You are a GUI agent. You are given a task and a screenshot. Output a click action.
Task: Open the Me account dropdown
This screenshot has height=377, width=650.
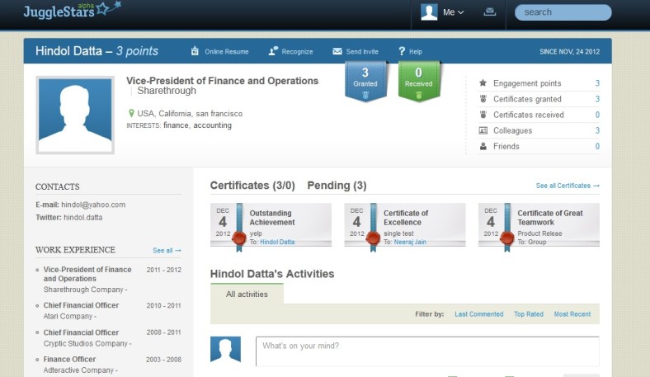click(443, 12)
